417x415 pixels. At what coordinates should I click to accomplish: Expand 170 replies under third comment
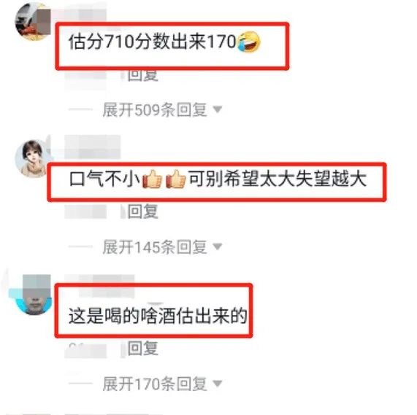(x=155, y=384)
